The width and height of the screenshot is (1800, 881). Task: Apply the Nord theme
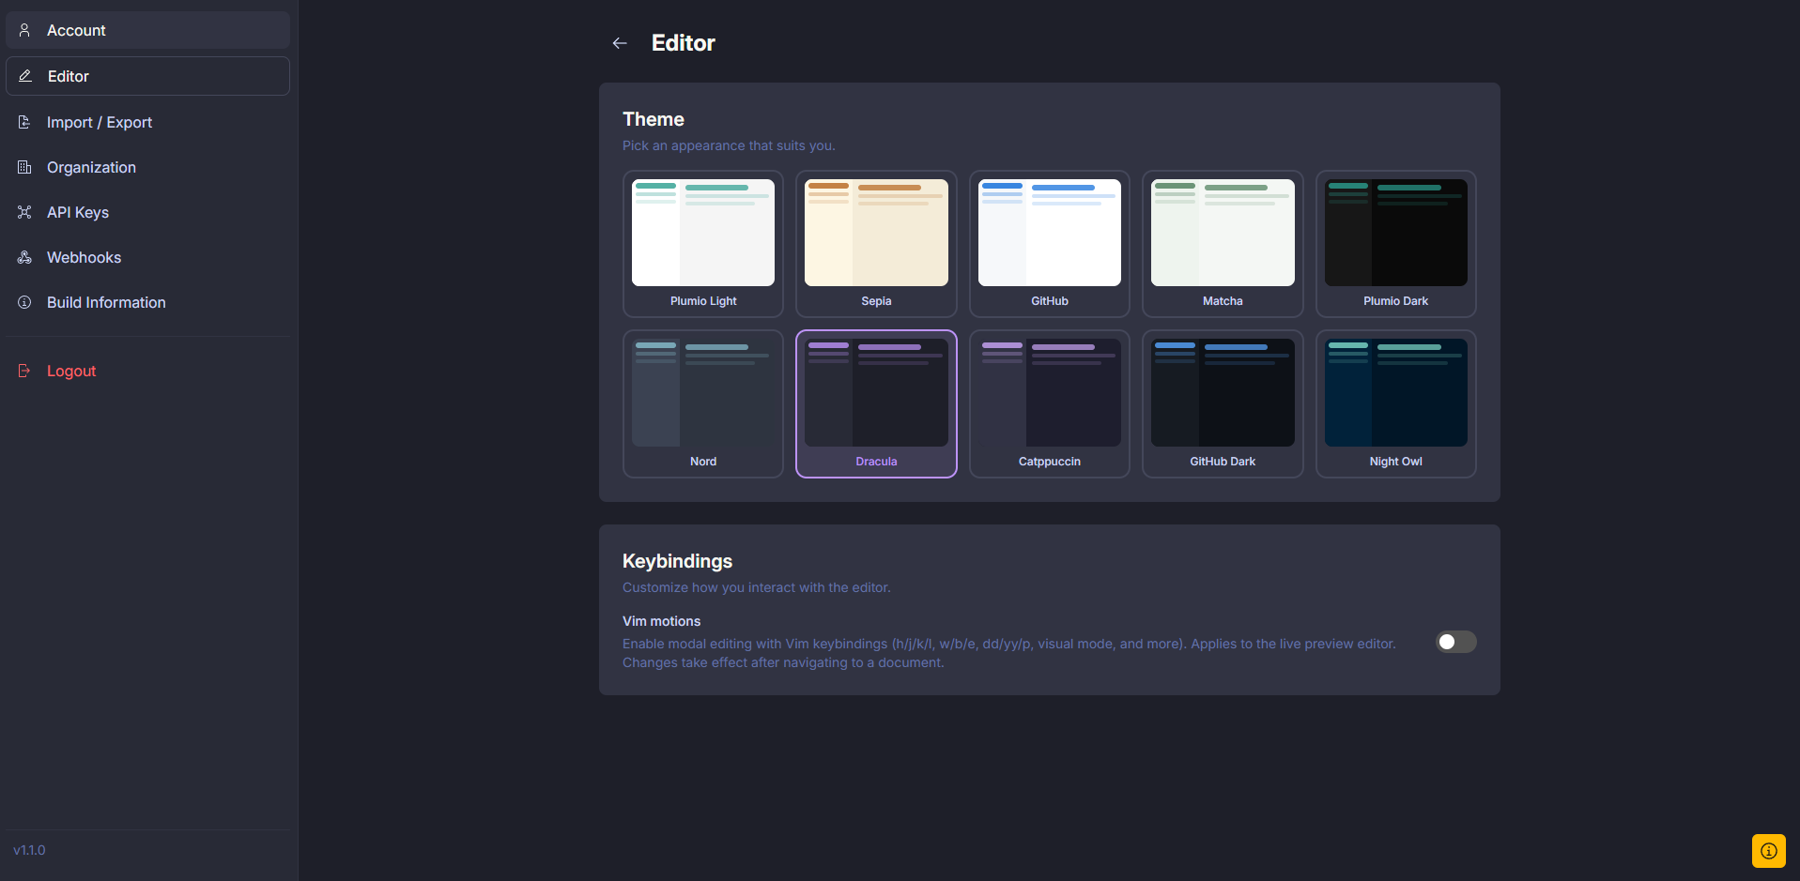tap(703, 403)
